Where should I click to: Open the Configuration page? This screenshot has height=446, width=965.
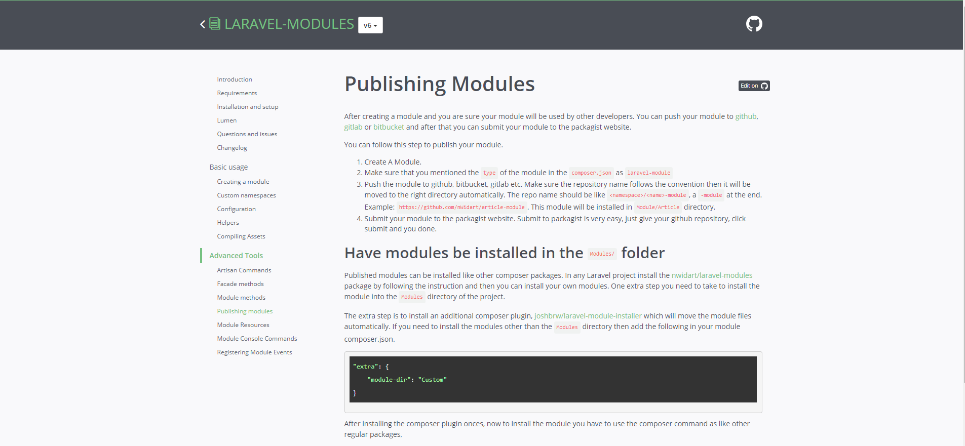click(x=237, y=209)
